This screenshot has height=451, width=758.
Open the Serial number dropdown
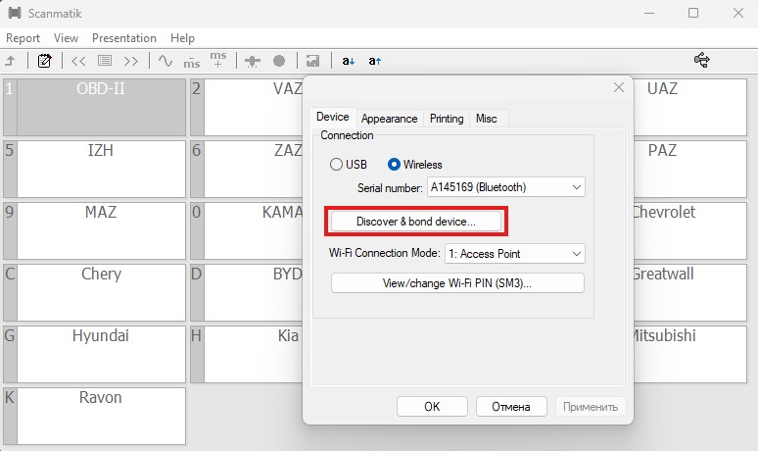(x=505, y=187)
